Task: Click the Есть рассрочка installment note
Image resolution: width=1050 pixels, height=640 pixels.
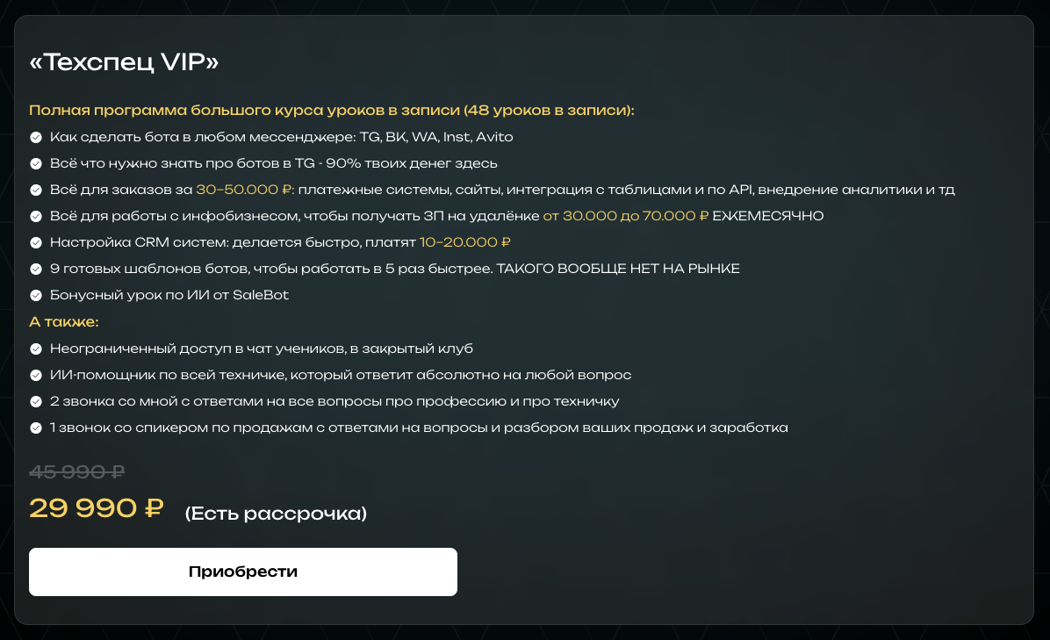Action: click(x=275, y=514)
